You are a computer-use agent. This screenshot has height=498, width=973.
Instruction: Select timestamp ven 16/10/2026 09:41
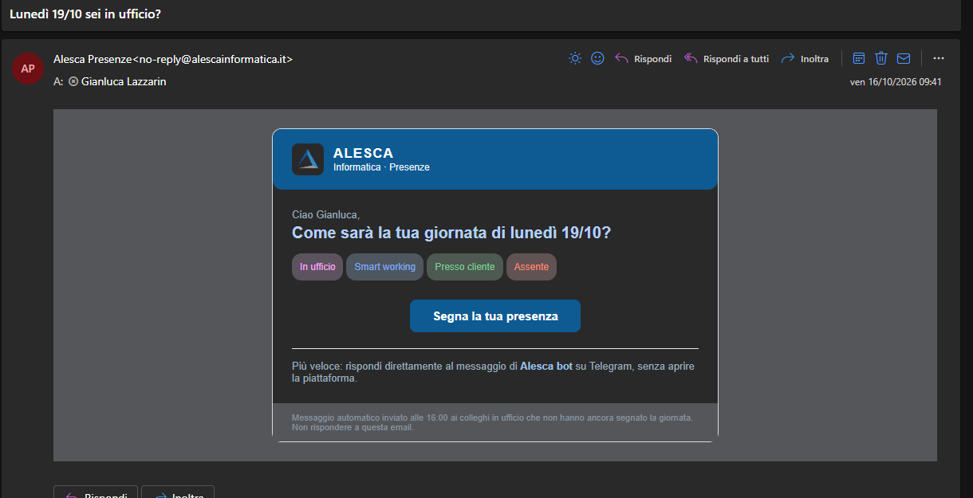coord(896,82)
